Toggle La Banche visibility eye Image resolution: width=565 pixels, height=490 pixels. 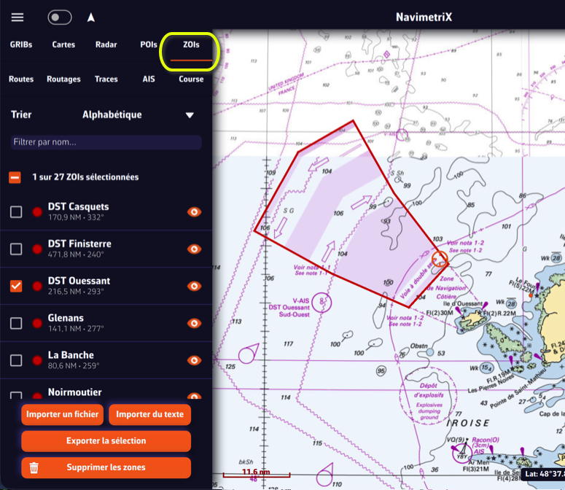click(194, 360)
